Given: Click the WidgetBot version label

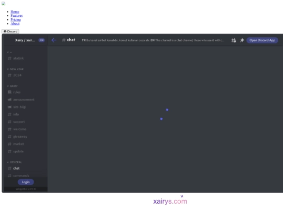Looking at the screenshot, I should pyautogui.click(x=26, y=189).
